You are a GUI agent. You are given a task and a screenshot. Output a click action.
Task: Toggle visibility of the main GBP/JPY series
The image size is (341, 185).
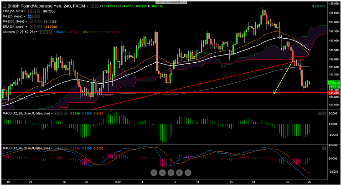click(93, 6)
